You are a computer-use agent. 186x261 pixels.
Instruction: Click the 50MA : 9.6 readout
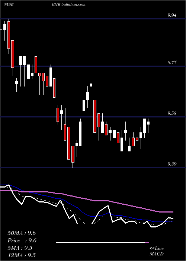click(22, 233)
